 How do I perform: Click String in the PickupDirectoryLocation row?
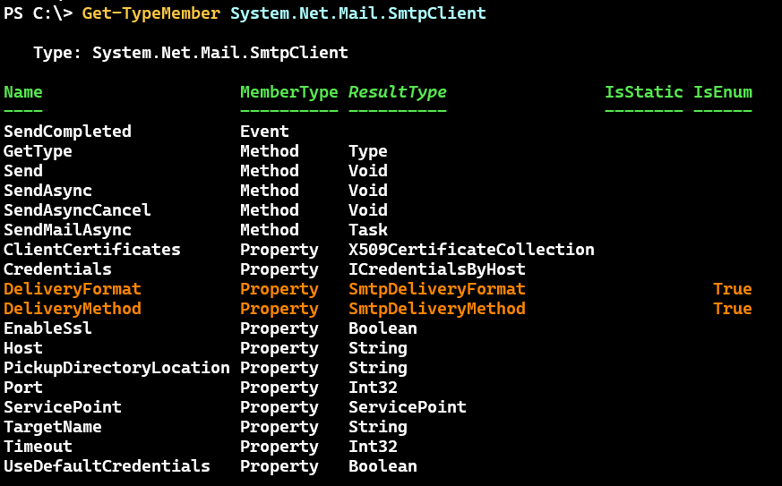click(377, 368)
